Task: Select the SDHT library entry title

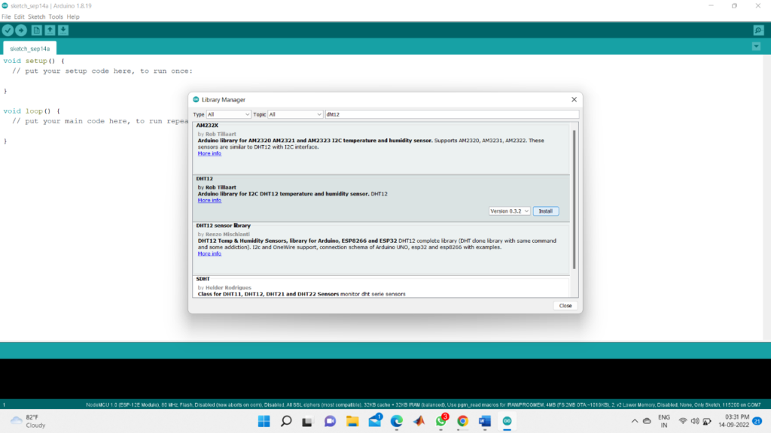Action: (x=203, y=279)
